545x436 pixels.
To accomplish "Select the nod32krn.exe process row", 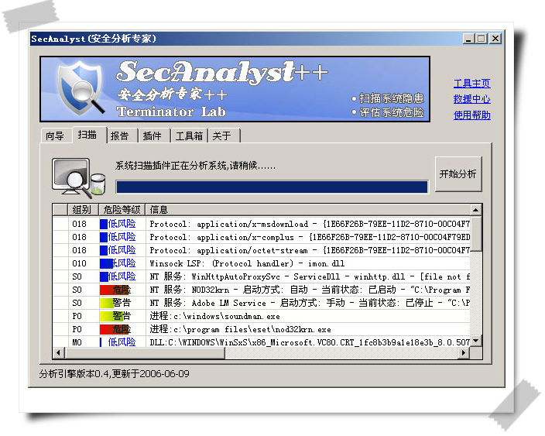I will 262,330.
